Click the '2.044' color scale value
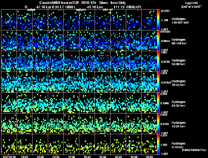This screenshot has height=158, width=208. [x=164, y=94]
